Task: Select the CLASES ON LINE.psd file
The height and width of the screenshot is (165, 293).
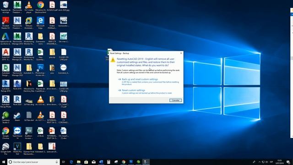Action: [64, 54]
